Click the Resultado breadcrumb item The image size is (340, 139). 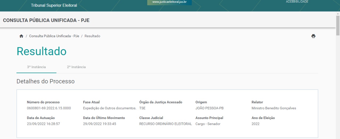click(92, 36)
